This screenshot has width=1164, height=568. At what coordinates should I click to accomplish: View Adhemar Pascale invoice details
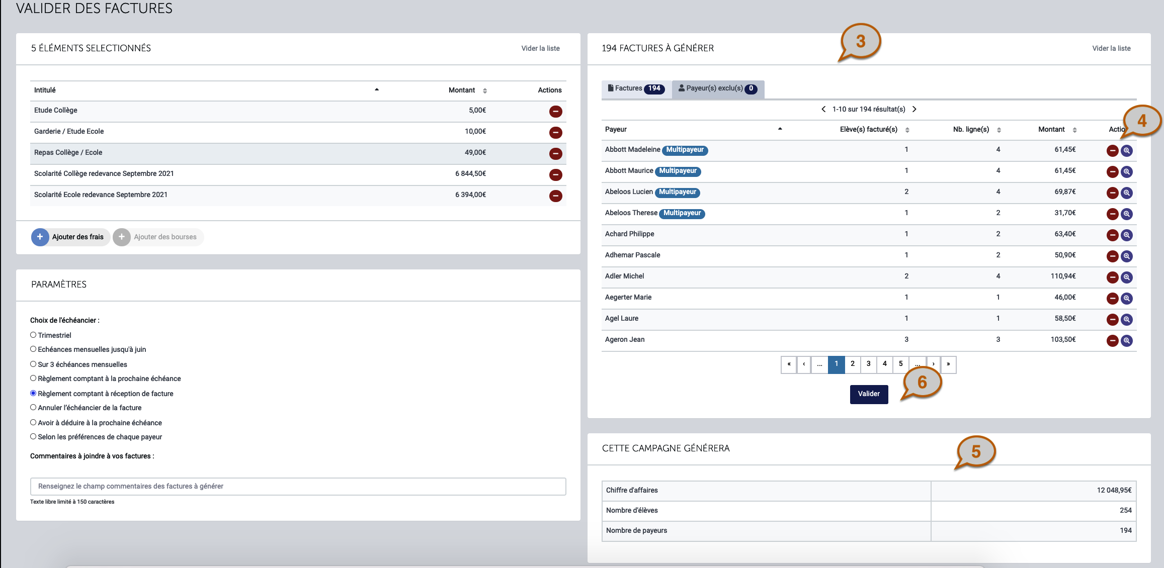1127,256
